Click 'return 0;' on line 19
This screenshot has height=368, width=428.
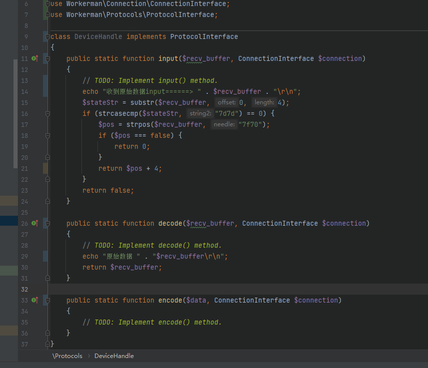point(132,146)
